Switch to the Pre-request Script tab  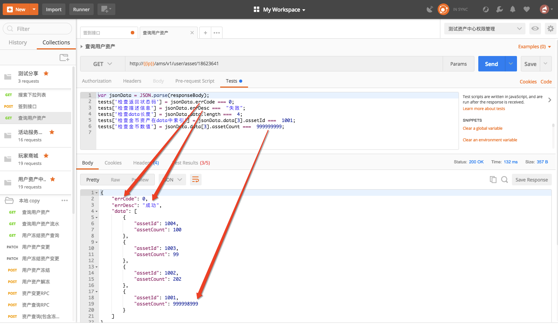pos(195,81)
